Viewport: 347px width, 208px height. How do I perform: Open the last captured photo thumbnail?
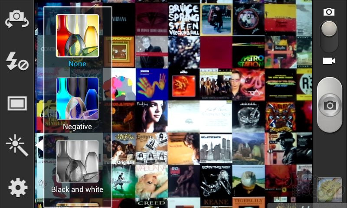(330, 190)
